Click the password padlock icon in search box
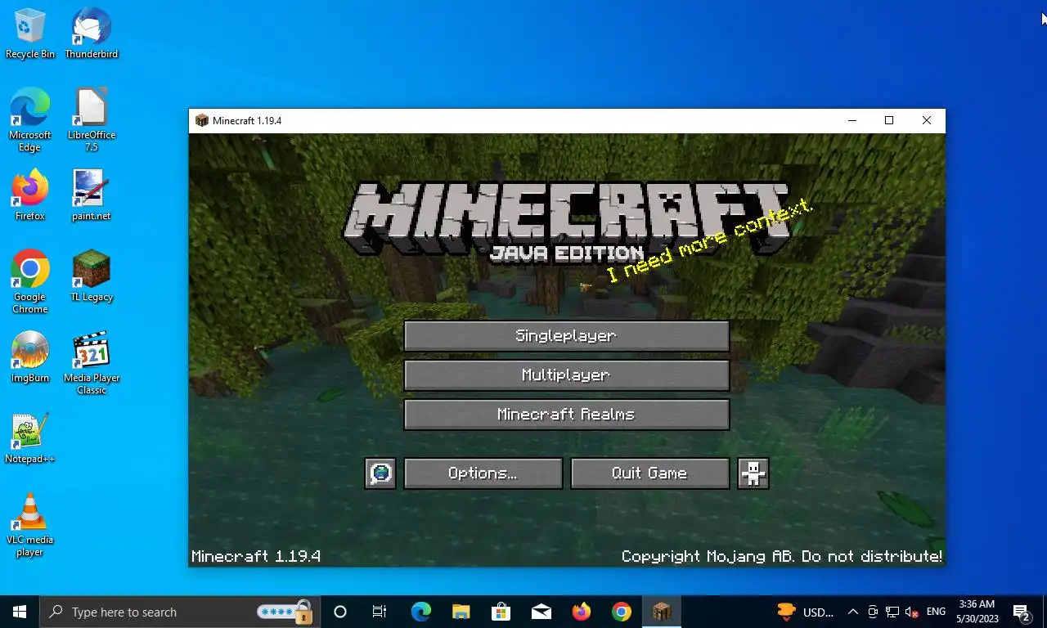Screen dimensions: 1047x628 point(303,611)
